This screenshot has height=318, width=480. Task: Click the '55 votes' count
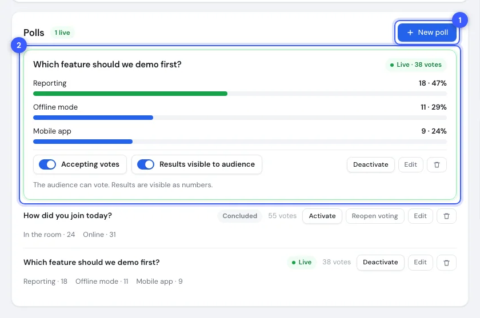click(x=282, y=216)
